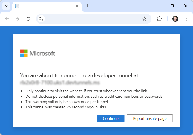
Task: Minimize the browser window
Action: [158, 6]
